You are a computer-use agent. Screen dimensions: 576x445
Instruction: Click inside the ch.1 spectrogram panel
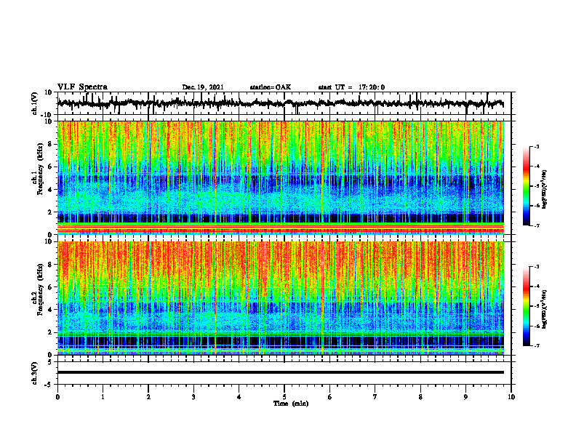(x=280, y=177)
